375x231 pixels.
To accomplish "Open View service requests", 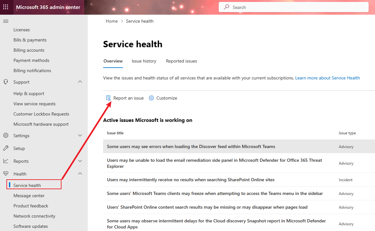I will point(35,104).
